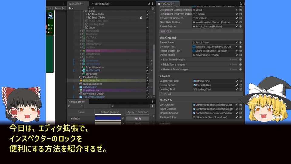Viewport: 291px width, 164px height.
Task: Open Ad-VirtuaV2 prefab with the chevron
Action: point(151,70)
